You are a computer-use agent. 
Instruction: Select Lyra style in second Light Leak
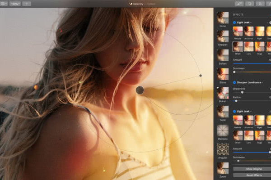click(x=248, y=135)
